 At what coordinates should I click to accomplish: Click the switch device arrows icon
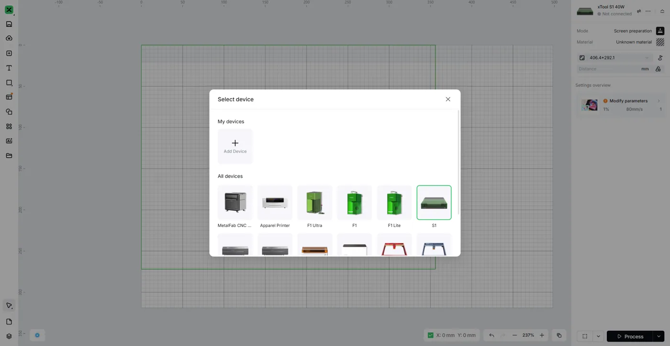point(639,11)
